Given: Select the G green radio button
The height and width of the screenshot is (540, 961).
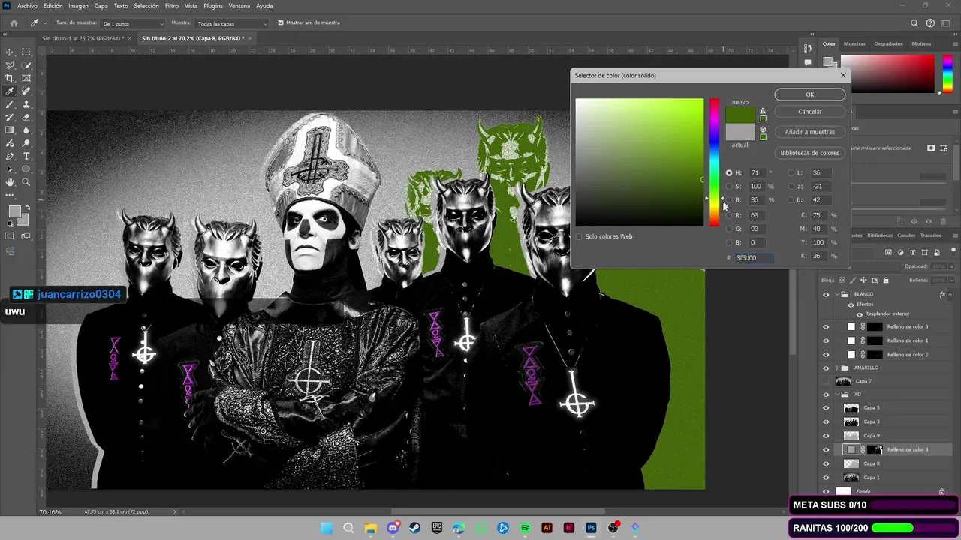Looking at the screenshot, I should click(729, 229).
